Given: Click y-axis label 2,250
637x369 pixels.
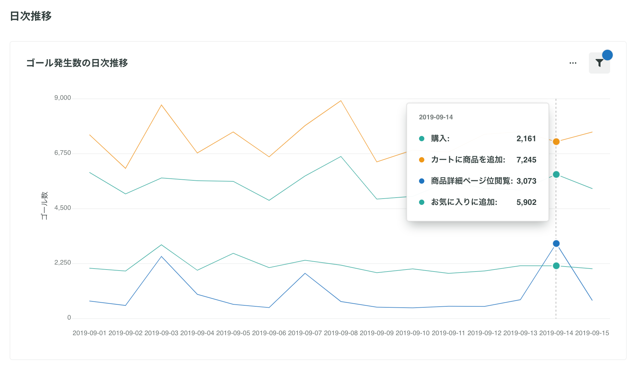Looking at the screenshot, I should coord(63,263).
